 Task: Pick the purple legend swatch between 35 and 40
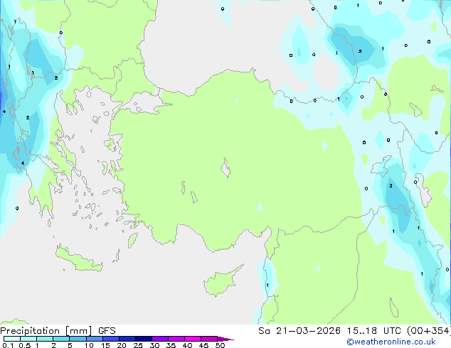point(176,339)
